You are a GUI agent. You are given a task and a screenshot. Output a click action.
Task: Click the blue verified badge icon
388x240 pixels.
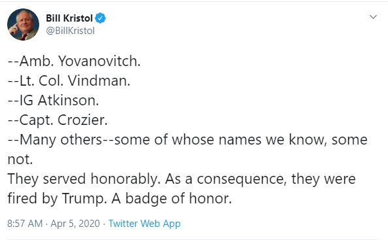[101, 18]
